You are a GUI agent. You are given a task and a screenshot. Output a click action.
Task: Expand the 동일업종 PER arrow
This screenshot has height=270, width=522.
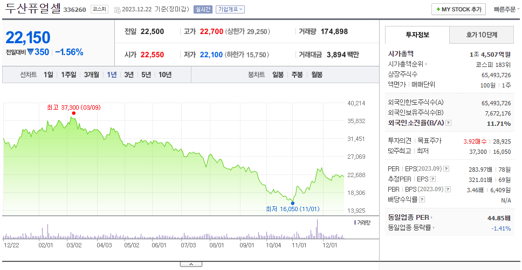(x=431, y=218)
